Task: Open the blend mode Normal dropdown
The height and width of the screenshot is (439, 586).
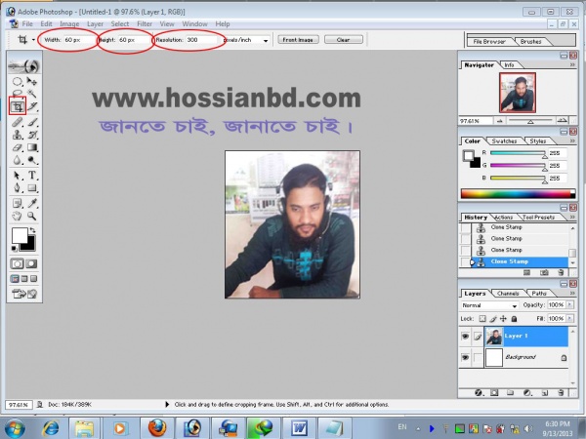Action: pyautogui.click(x=489, y=305)
